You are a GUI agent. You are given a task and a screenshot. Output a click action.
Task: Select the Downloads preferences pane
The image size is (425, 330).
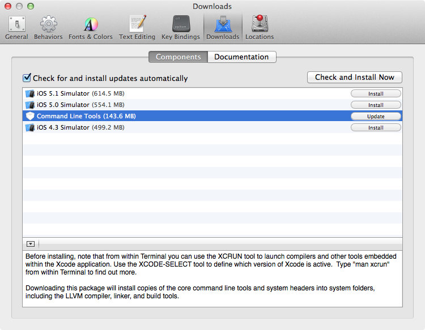click(223, 28)
